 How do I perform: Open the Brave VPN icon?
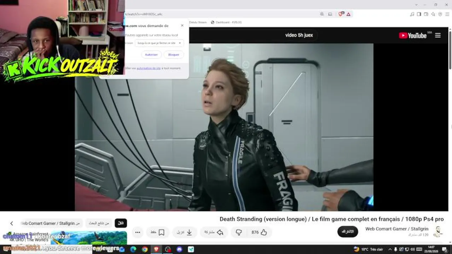(440, 14)
